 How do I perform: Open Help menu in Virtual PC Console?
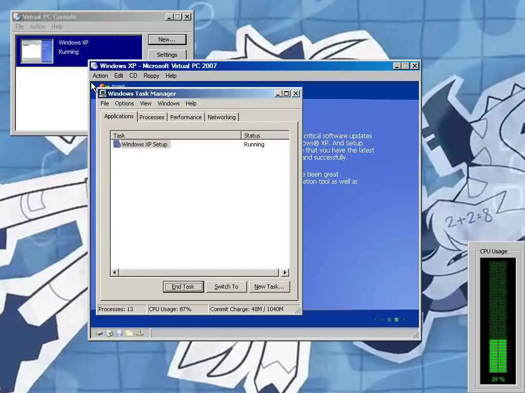(57, 27)
